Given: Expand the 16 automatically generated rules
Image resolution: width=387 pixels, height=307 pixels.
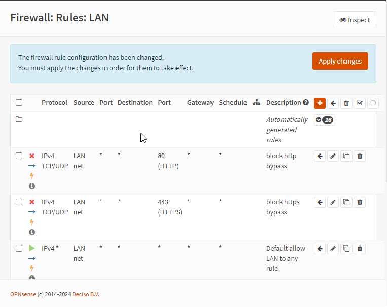Looking at the screenshot, I should pyautogui.click(x=325, y=120).
